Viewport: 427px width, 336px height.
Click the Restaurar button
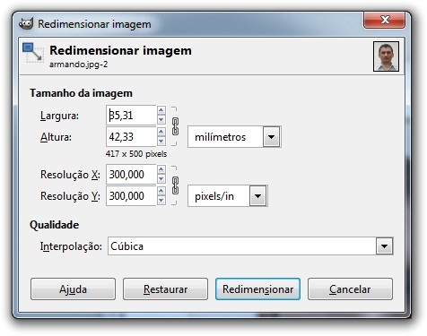click(x=165, y=289)
